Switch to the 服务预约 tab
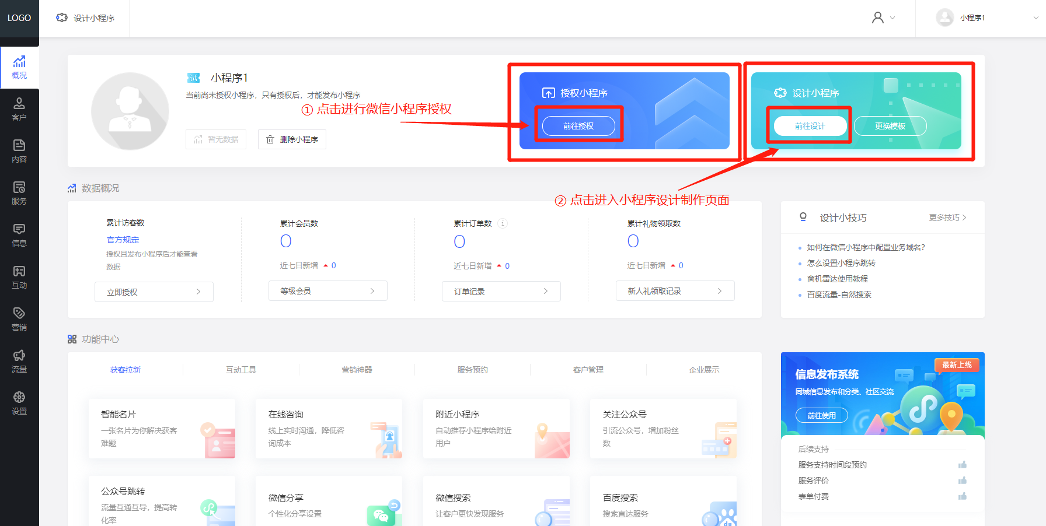 pos(473,370)
